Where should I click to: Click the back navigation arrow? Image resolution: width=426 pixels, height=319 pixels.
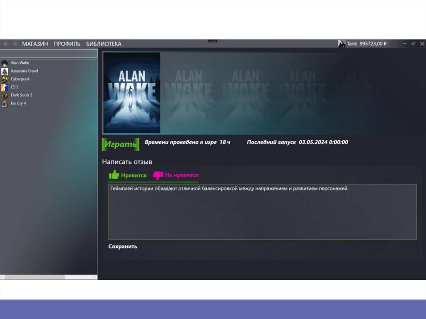[6, 44]
